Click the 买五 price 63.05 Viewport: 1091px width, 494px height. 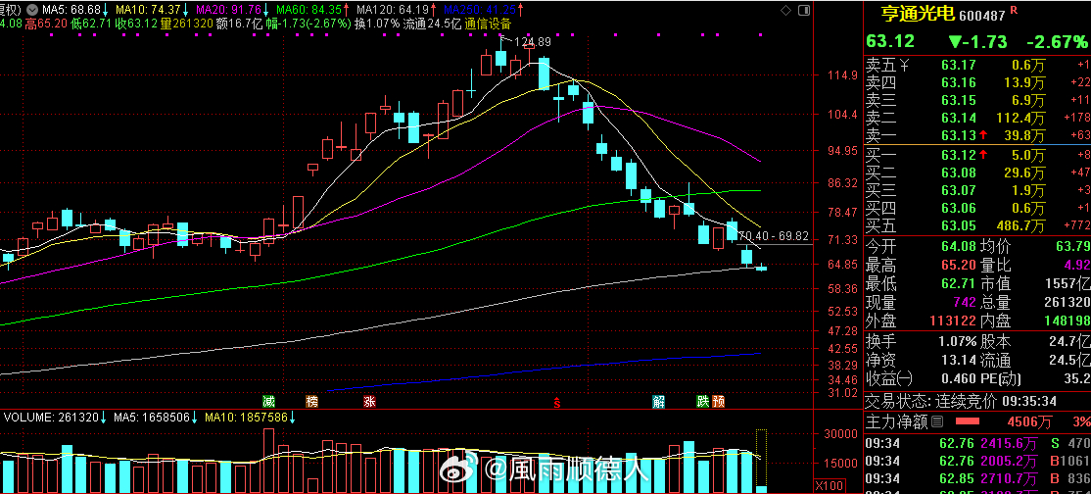pyautogui.click(x=958, y=225)
